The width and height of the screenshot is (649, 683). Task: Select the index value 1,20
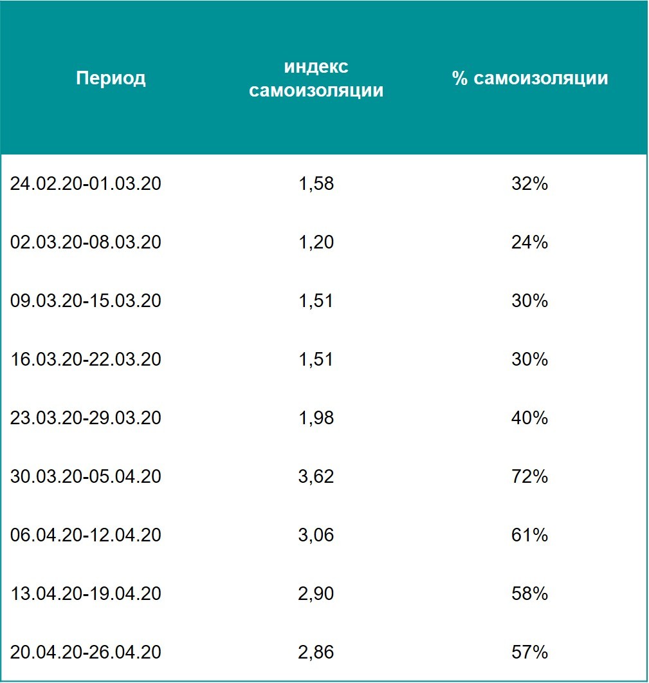pyautogui.click(x=316, y=242)
